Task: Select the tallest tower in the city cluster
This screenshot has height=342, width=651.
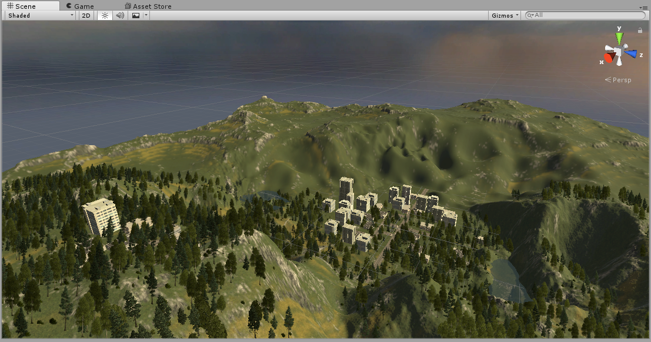Action: click(346, 190)
